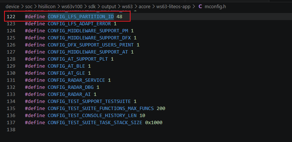Click CONFIG_DFX_SUPPORT_USERS_PRINT macro name
The height and width of the screenshot is (142, 292).
(91, 45)
